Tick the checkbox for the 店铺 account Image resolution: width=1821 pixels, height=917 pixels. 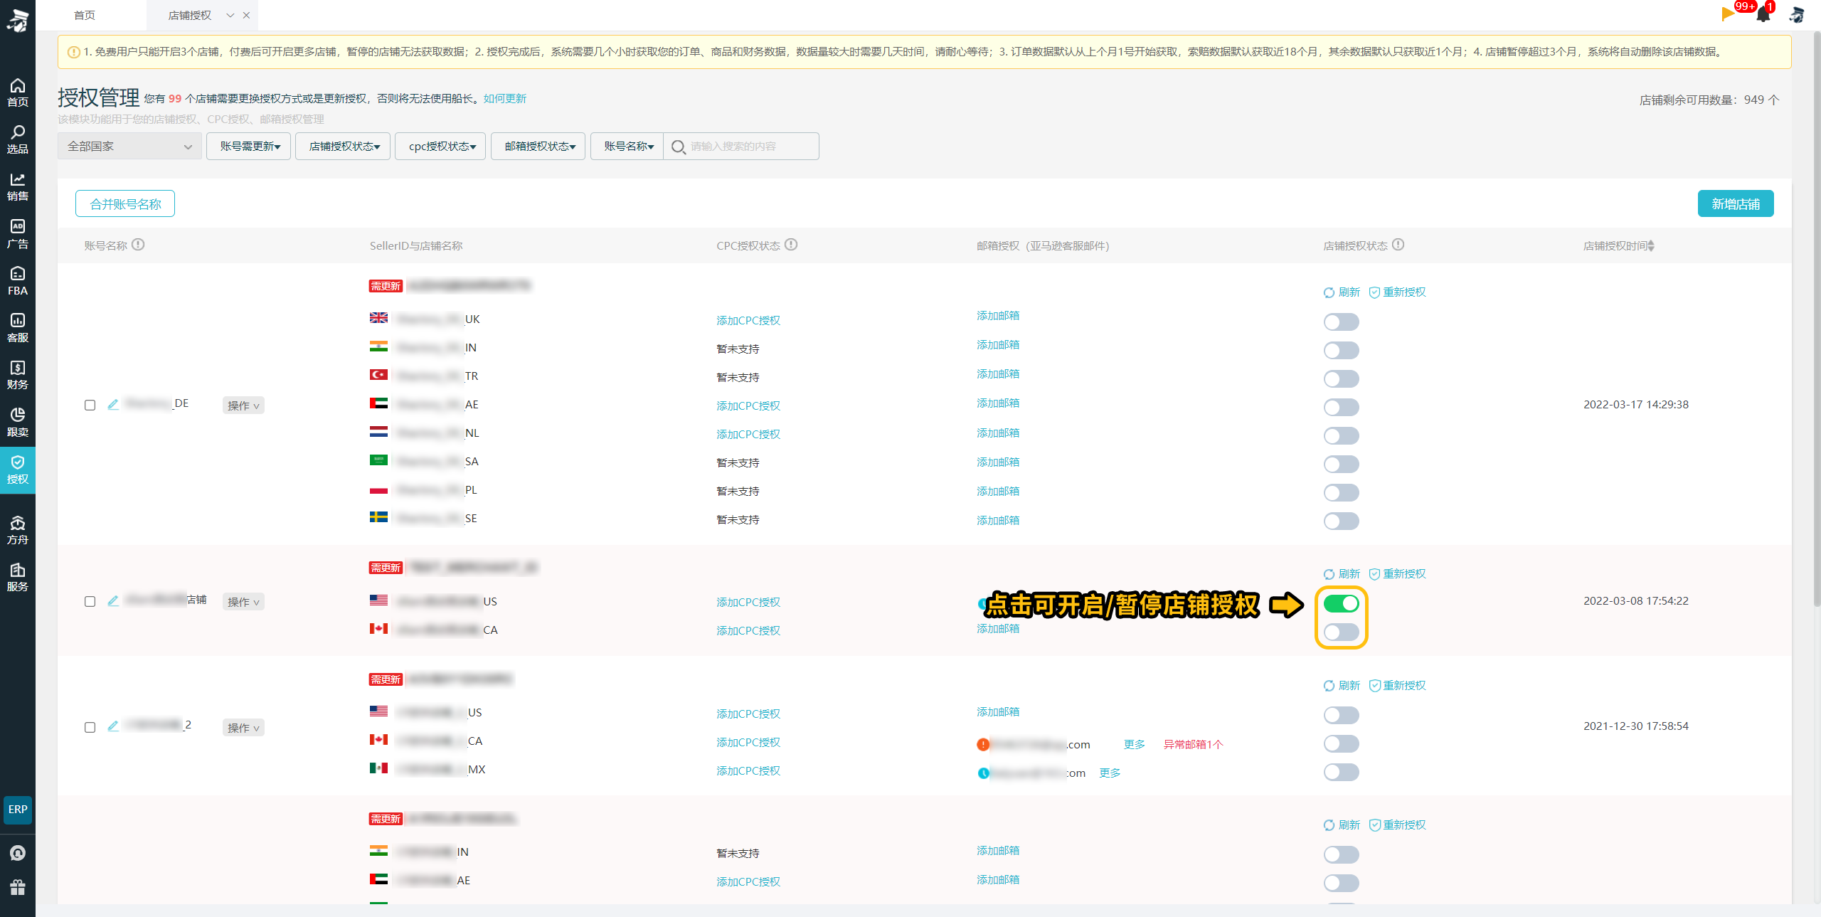pyautogui.click(x=90, y=601)
